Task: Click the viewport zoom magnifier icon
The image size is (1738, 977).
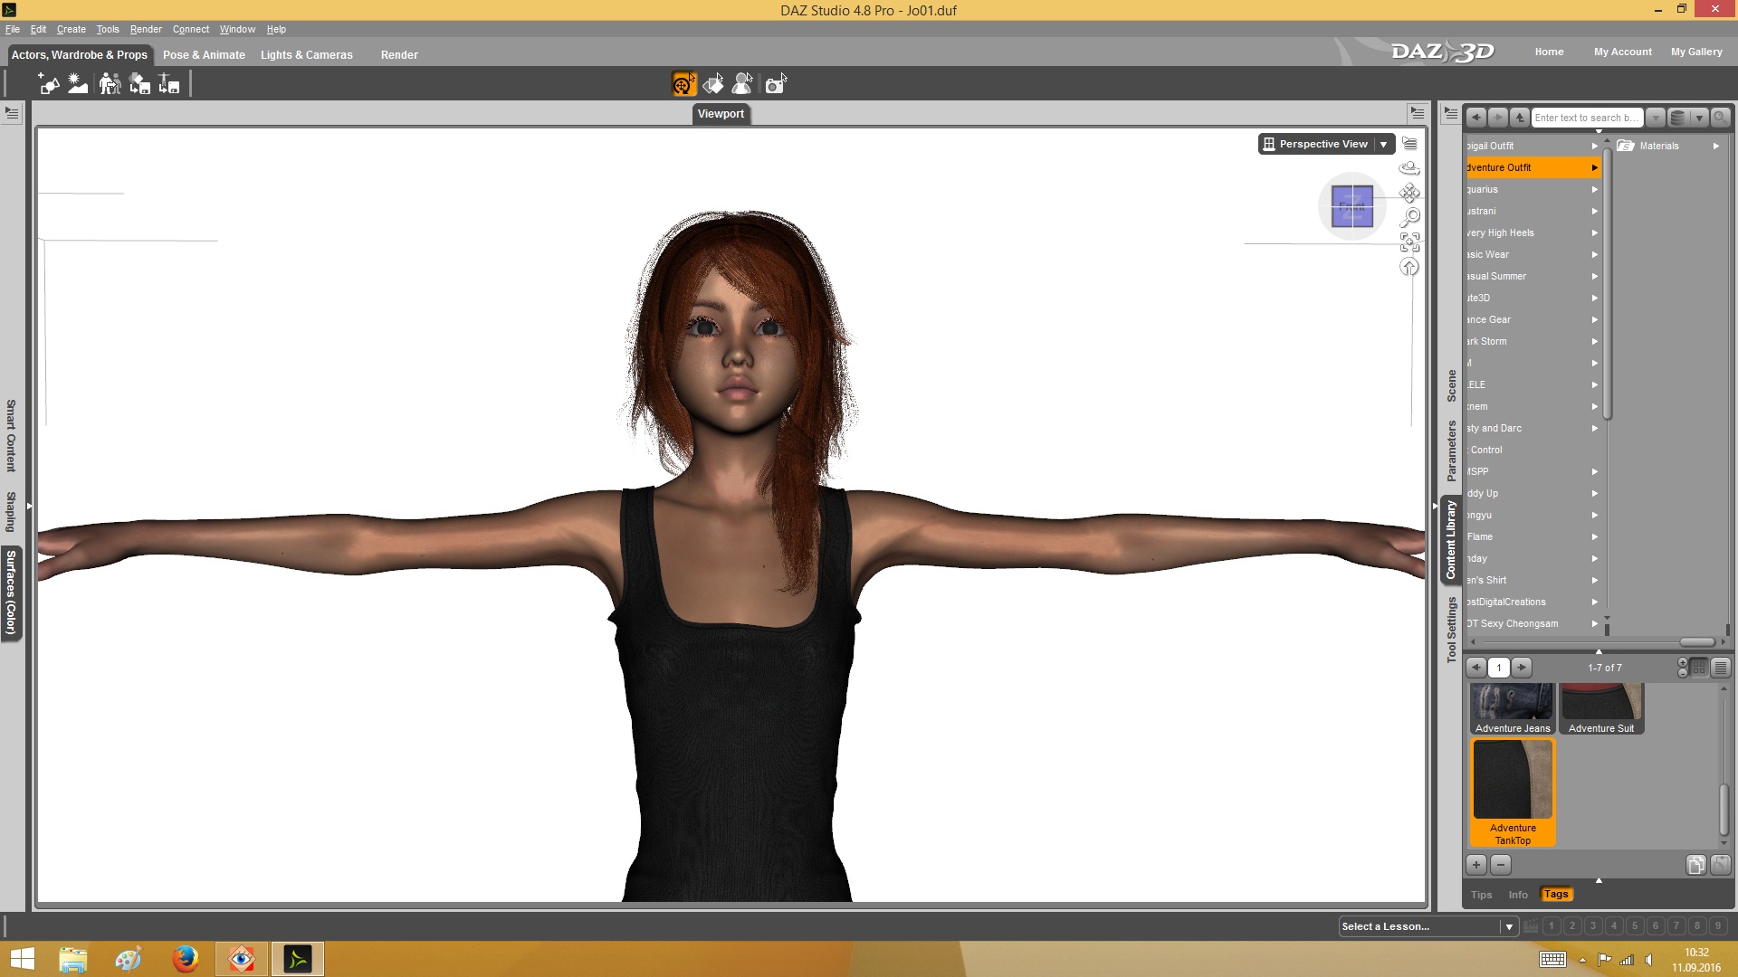Action: (x=1409, y=217)
